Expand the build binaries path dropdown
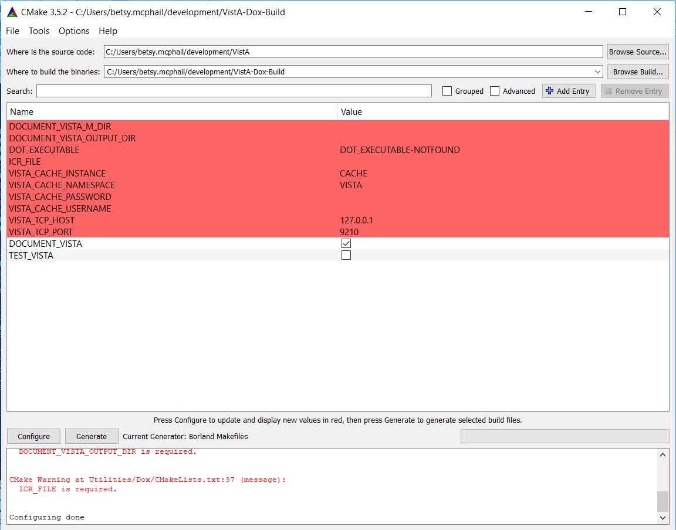Image resolution: width=676 pixels, height=530 pixels. (x=597, y=72)
